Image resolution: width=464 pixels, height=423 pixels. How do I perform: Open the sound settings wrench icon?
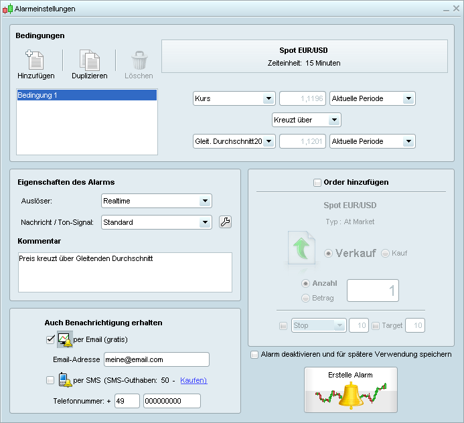(x=225, y=222)
